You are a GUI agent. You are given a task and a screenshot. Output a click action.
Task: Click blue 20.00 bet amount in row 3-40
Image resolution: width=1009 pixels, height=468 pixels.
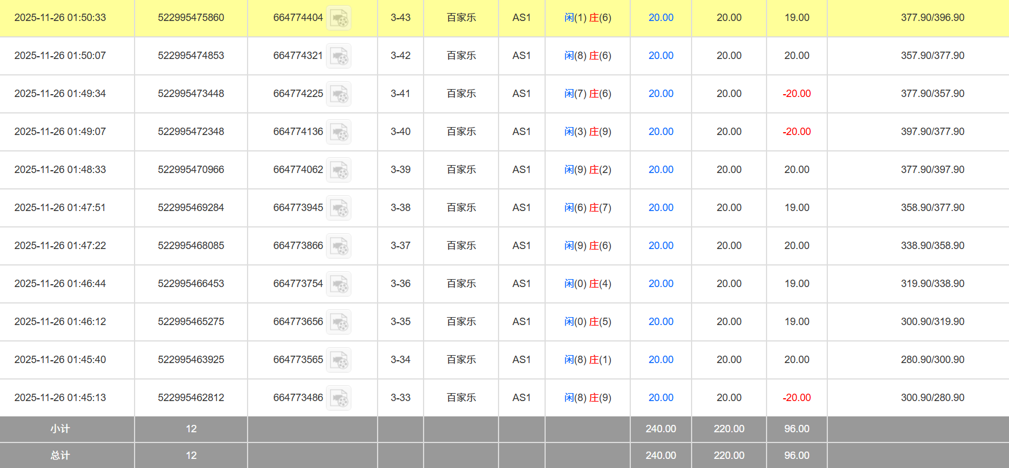(x=660, y=132)
